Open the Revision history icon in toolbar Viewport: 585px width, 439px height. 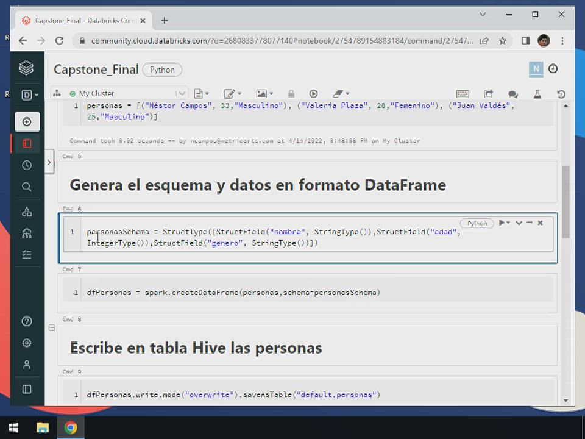[561, 94]
